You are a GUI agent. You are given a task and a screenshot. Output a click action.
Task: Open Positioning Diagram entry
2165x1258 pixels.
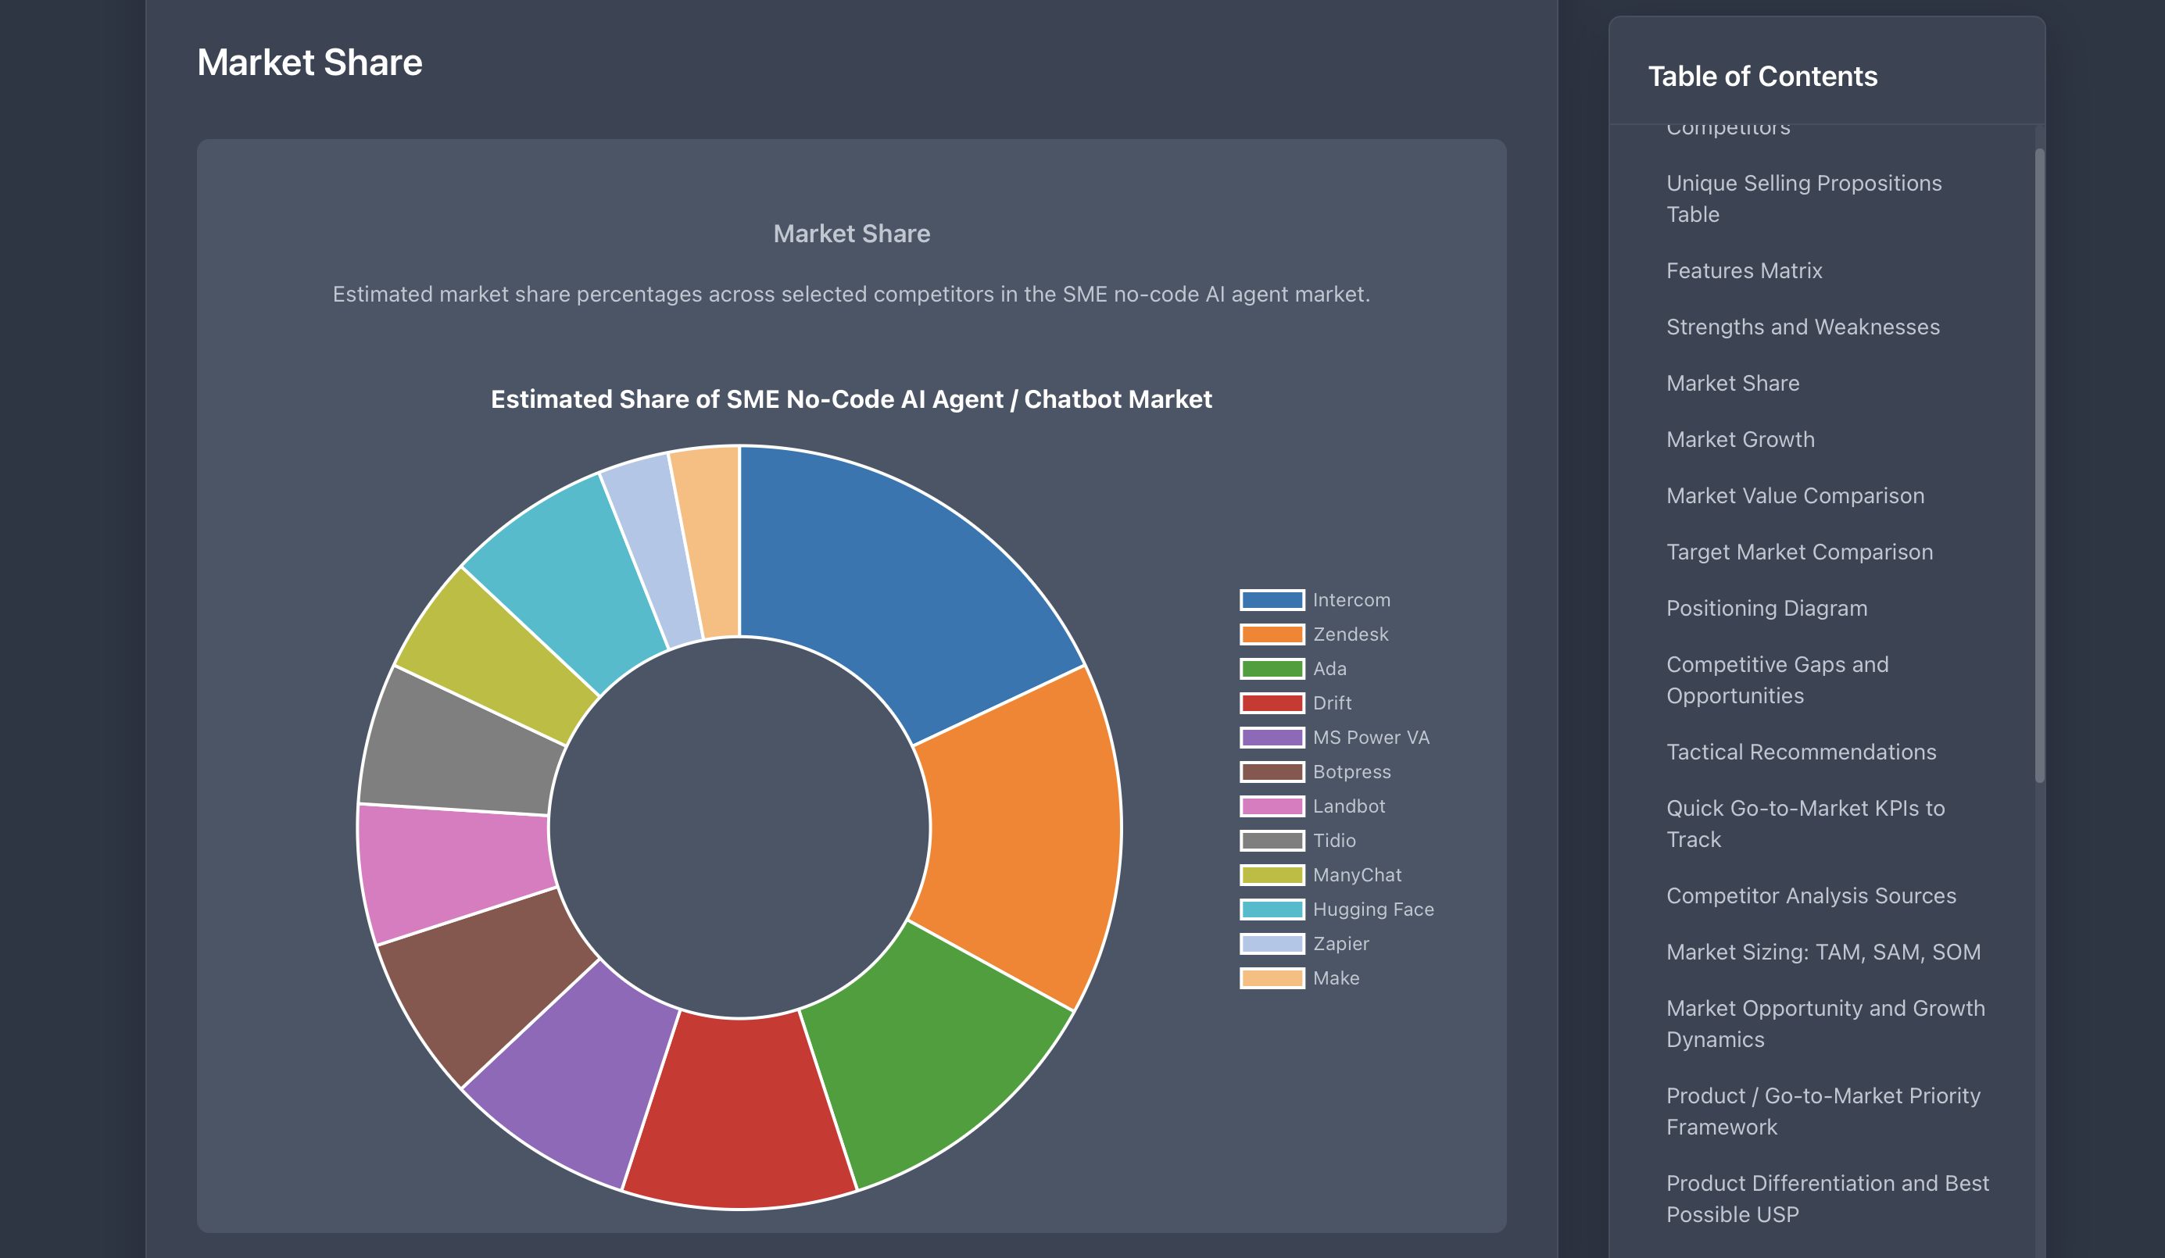pyautogui.click(x=1766, y=608)
